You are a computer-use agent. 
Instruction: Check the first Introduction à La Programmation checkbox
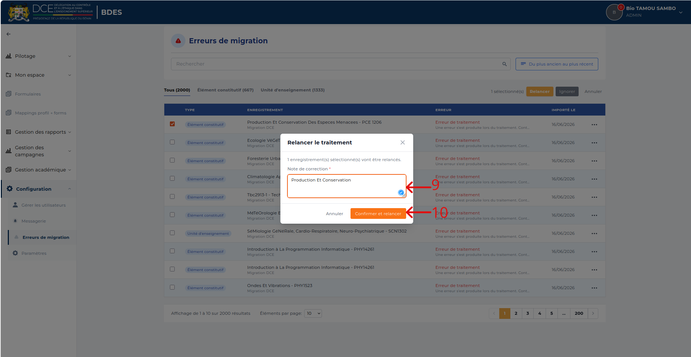click(172, 251)
